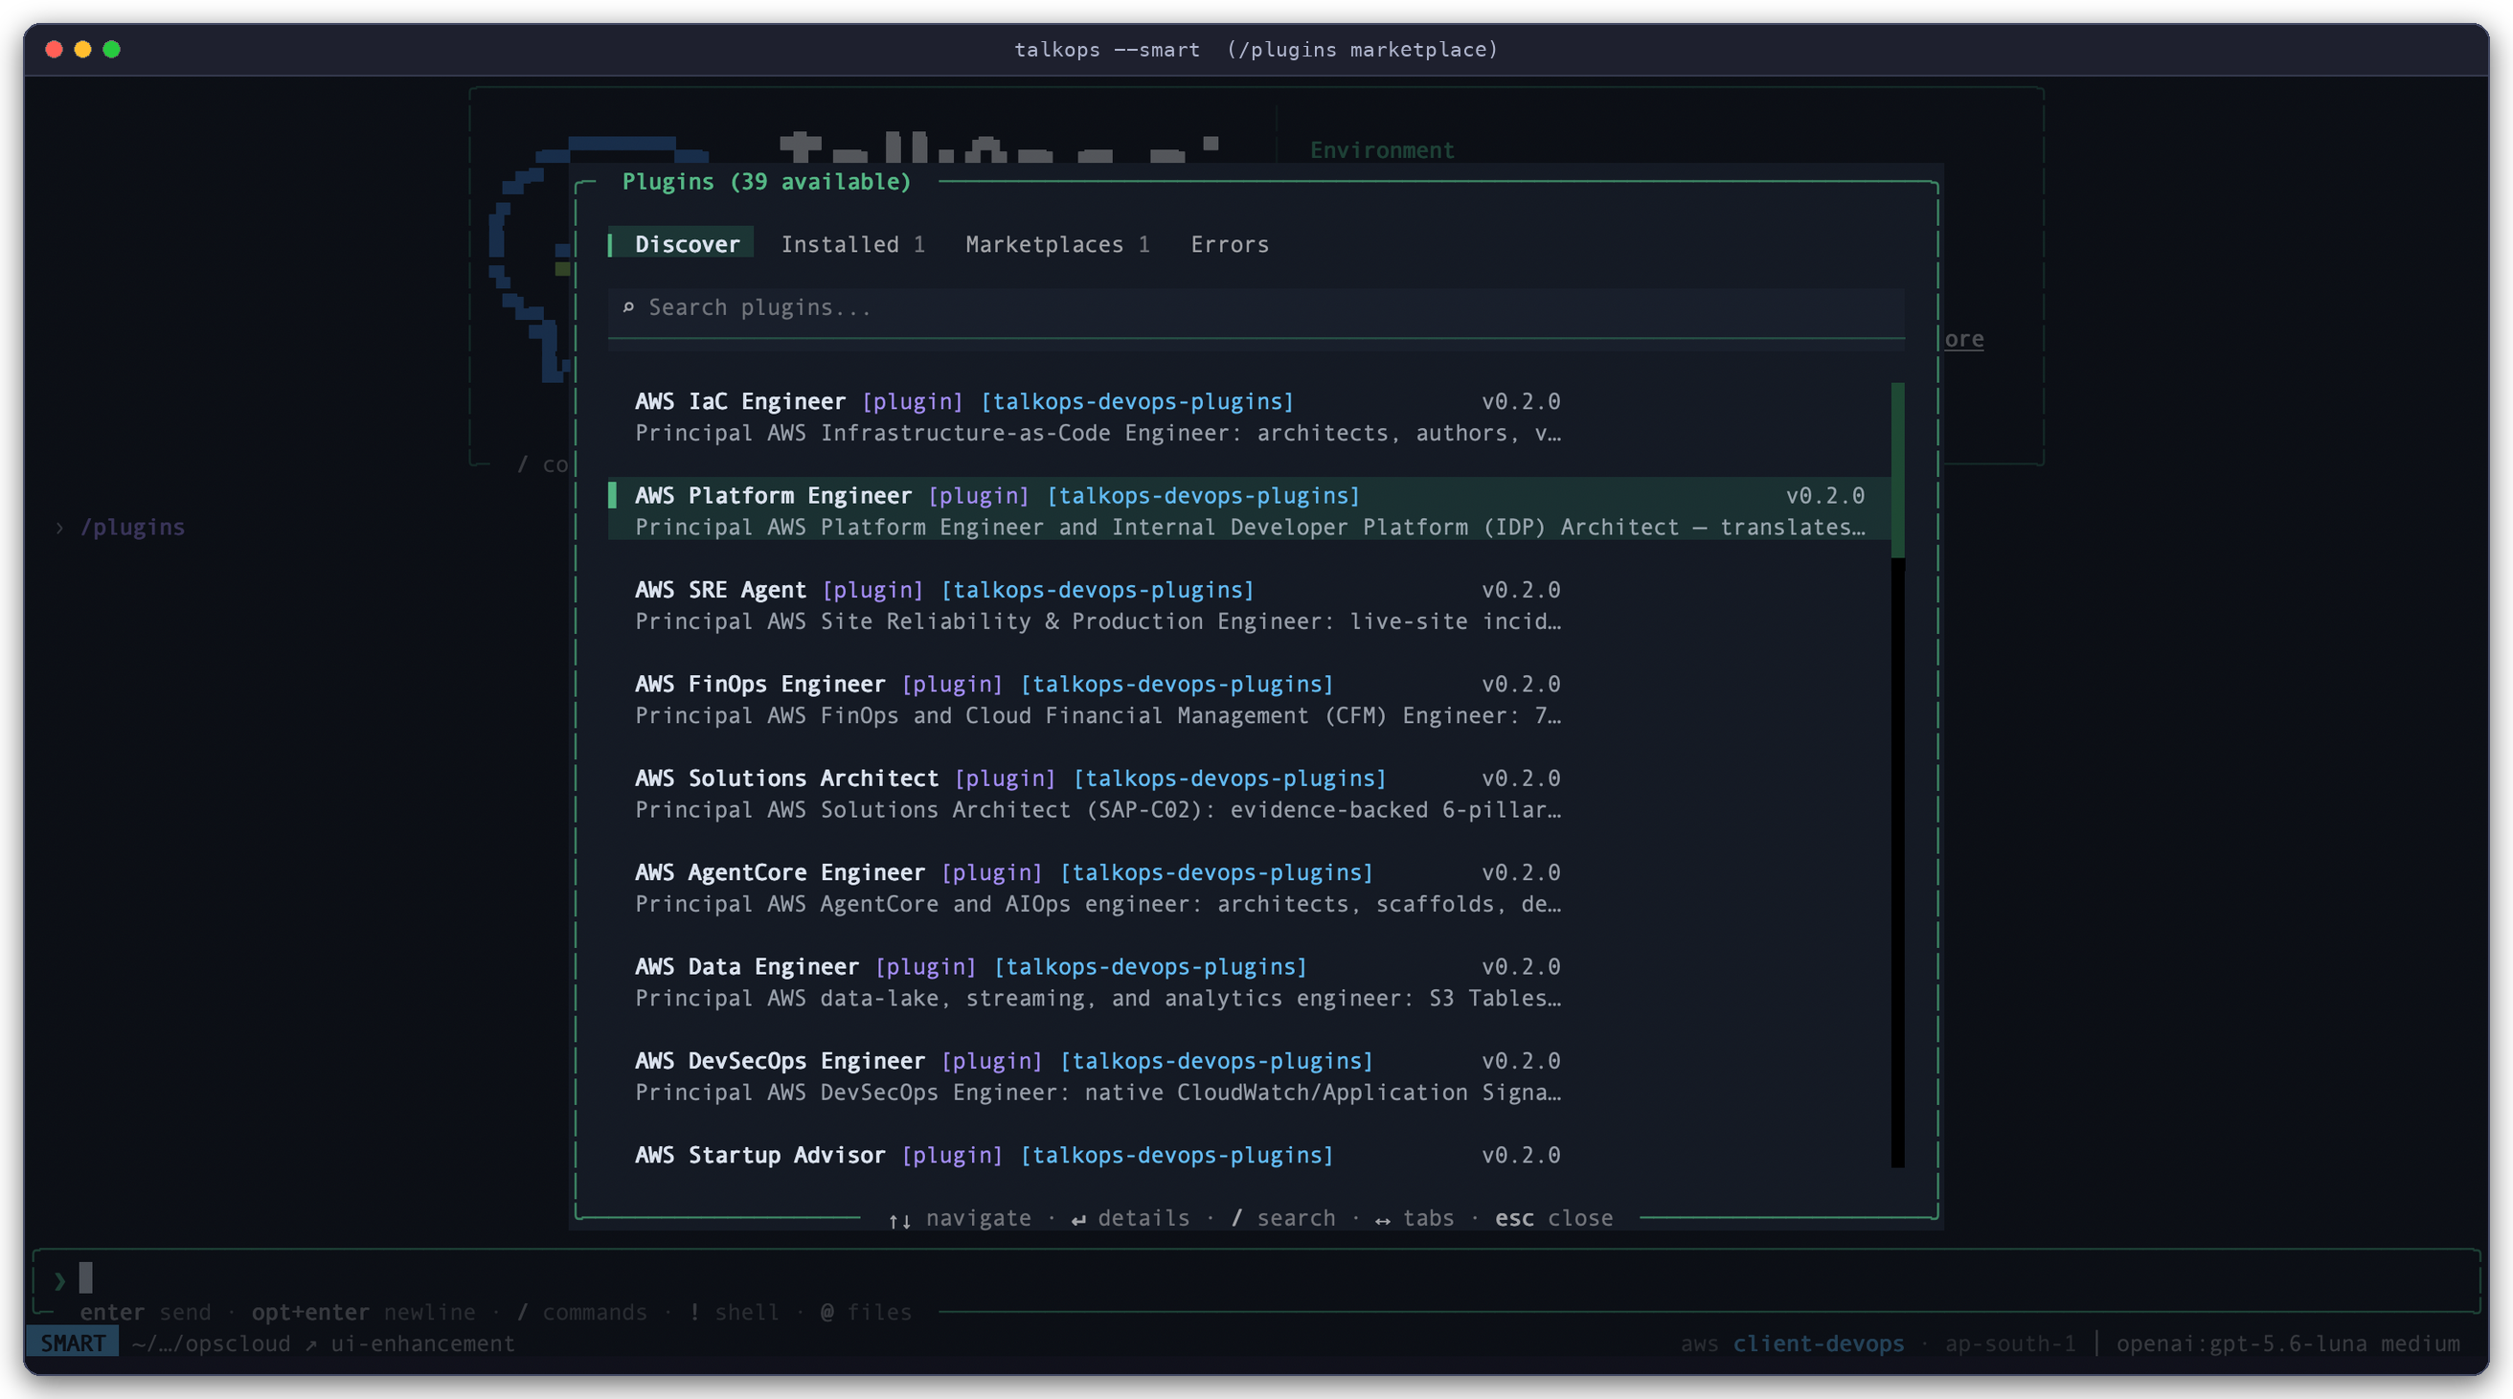This screenshot has height=1399, width=2513.
Task: Focus the main prompt input line
Action: tap(1256, 1278)
